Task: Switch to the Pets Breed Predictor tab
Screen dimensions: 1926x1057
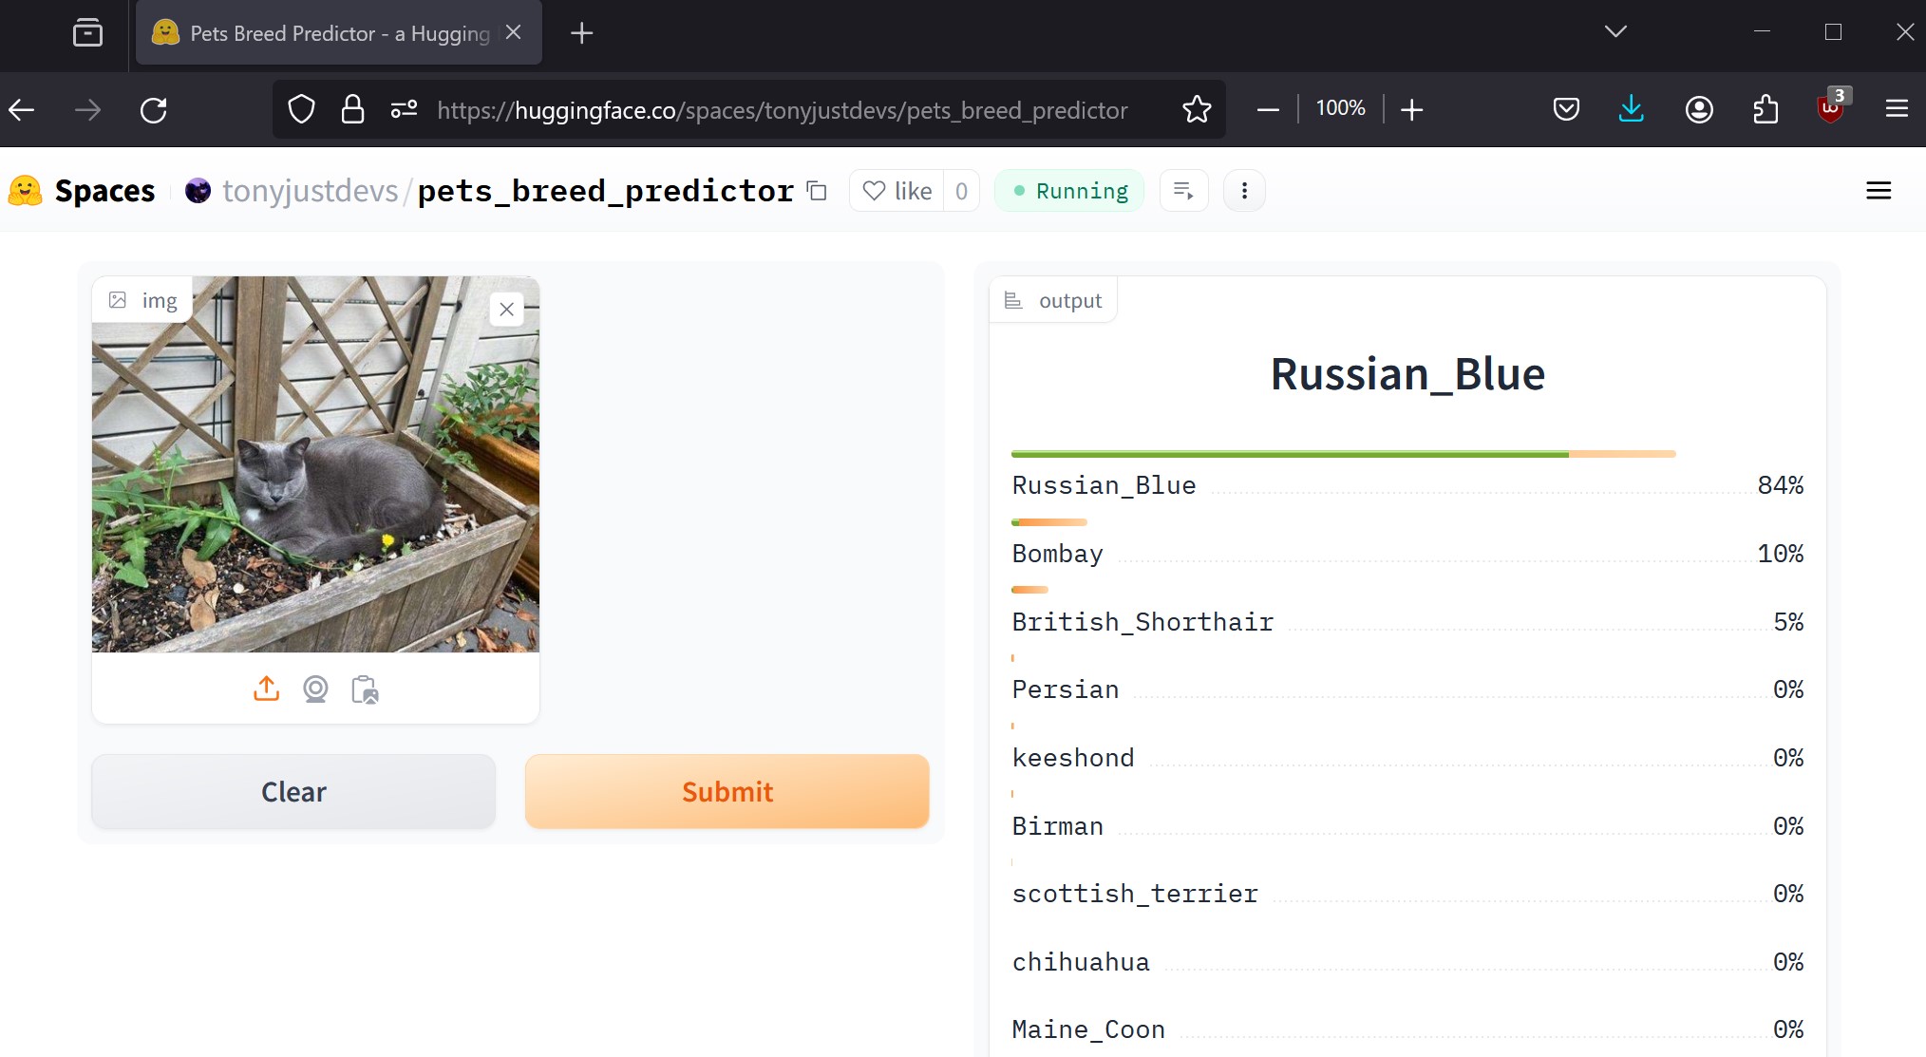Action: (338, 33)
